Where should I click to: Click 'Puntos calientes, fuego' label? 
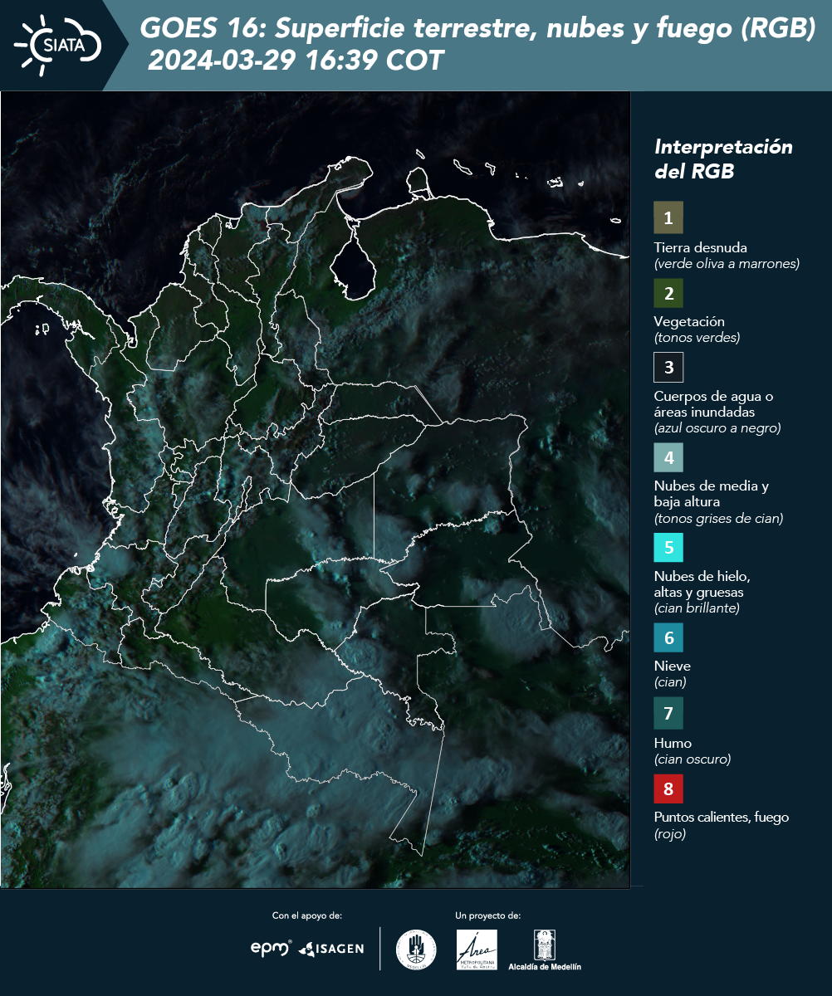[721, 818]
